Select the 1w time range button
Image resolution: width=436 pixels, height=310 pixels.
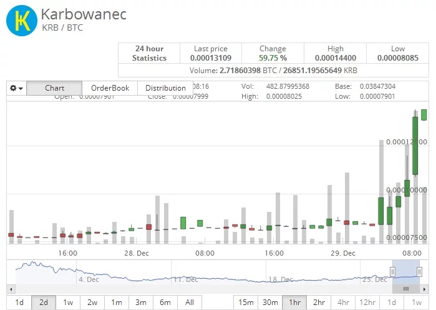click(x=68, y=302)
